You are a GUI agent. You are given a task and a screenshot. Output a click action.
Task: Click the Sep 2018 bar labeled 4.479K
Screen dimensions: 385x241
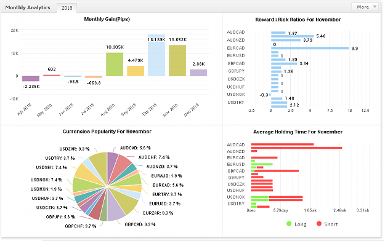pyautogui.click(x=136, y=71)
